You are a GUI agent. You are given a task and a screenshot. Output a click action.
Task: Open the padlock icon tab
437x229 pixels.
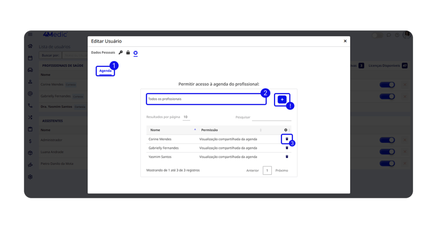click(128, 52)
